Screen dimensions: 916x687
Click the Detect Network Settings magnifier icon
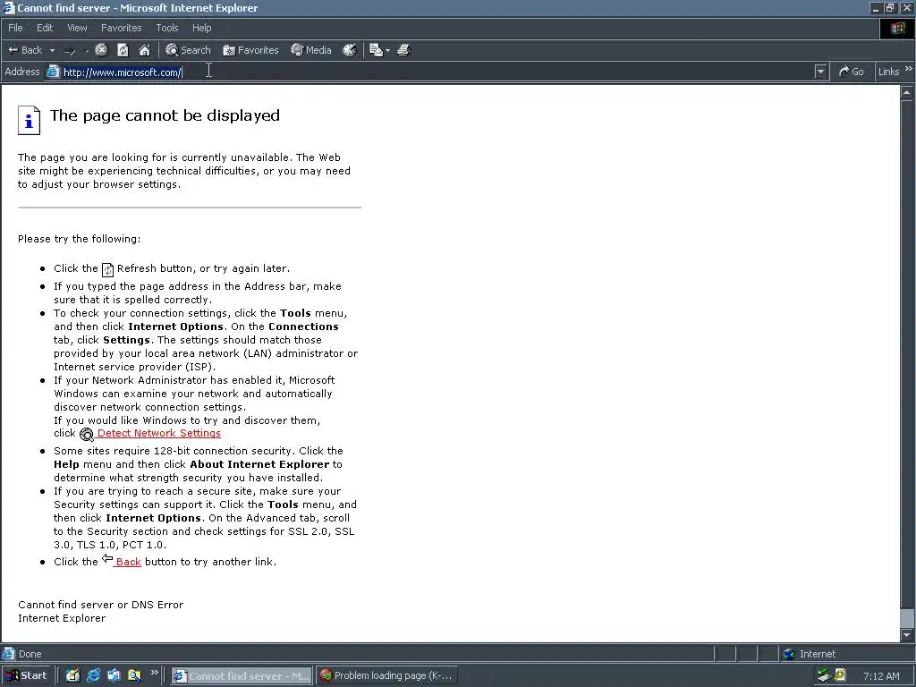[87, 434]
